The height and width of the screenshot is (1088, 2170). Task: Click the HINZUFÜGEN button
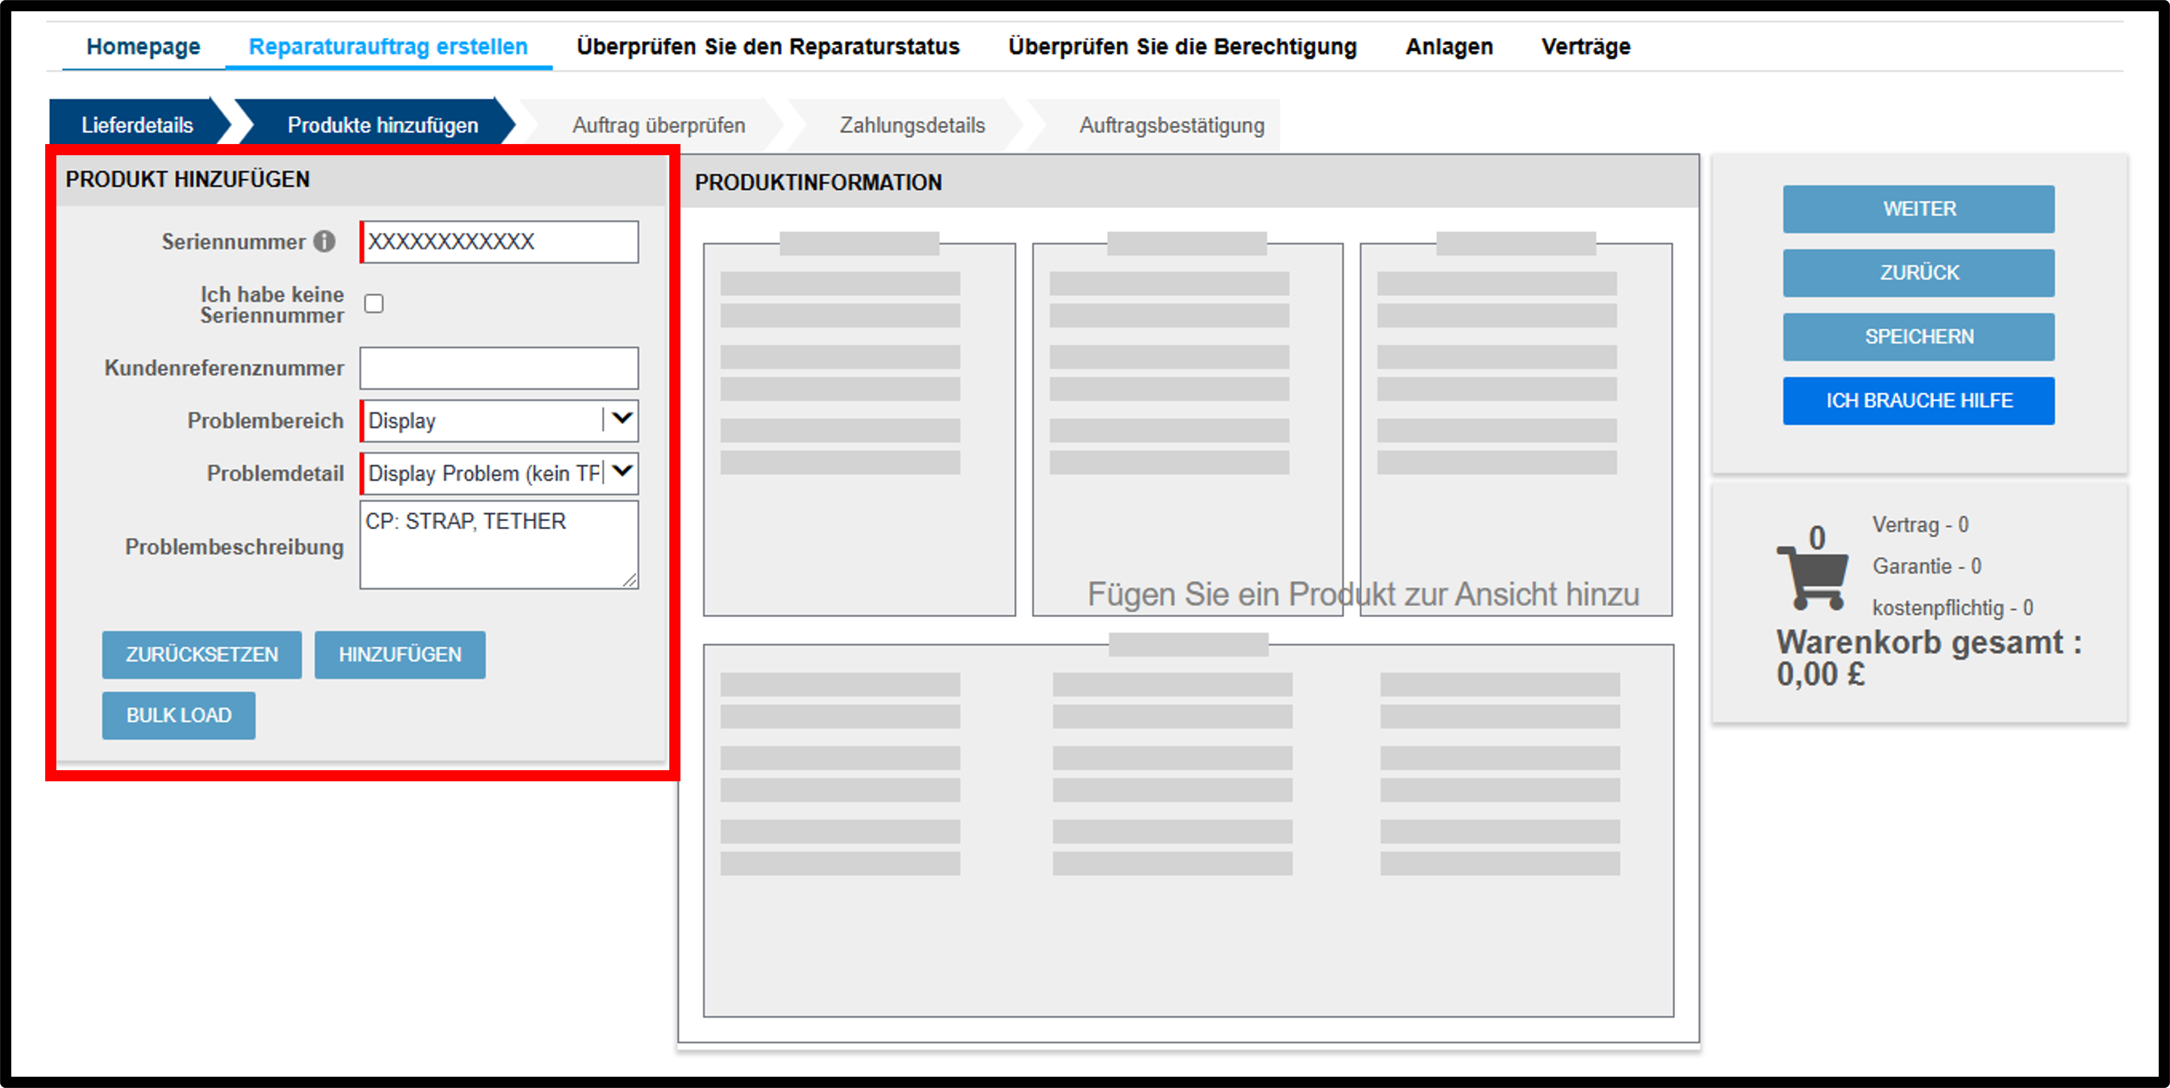point(400,654)
